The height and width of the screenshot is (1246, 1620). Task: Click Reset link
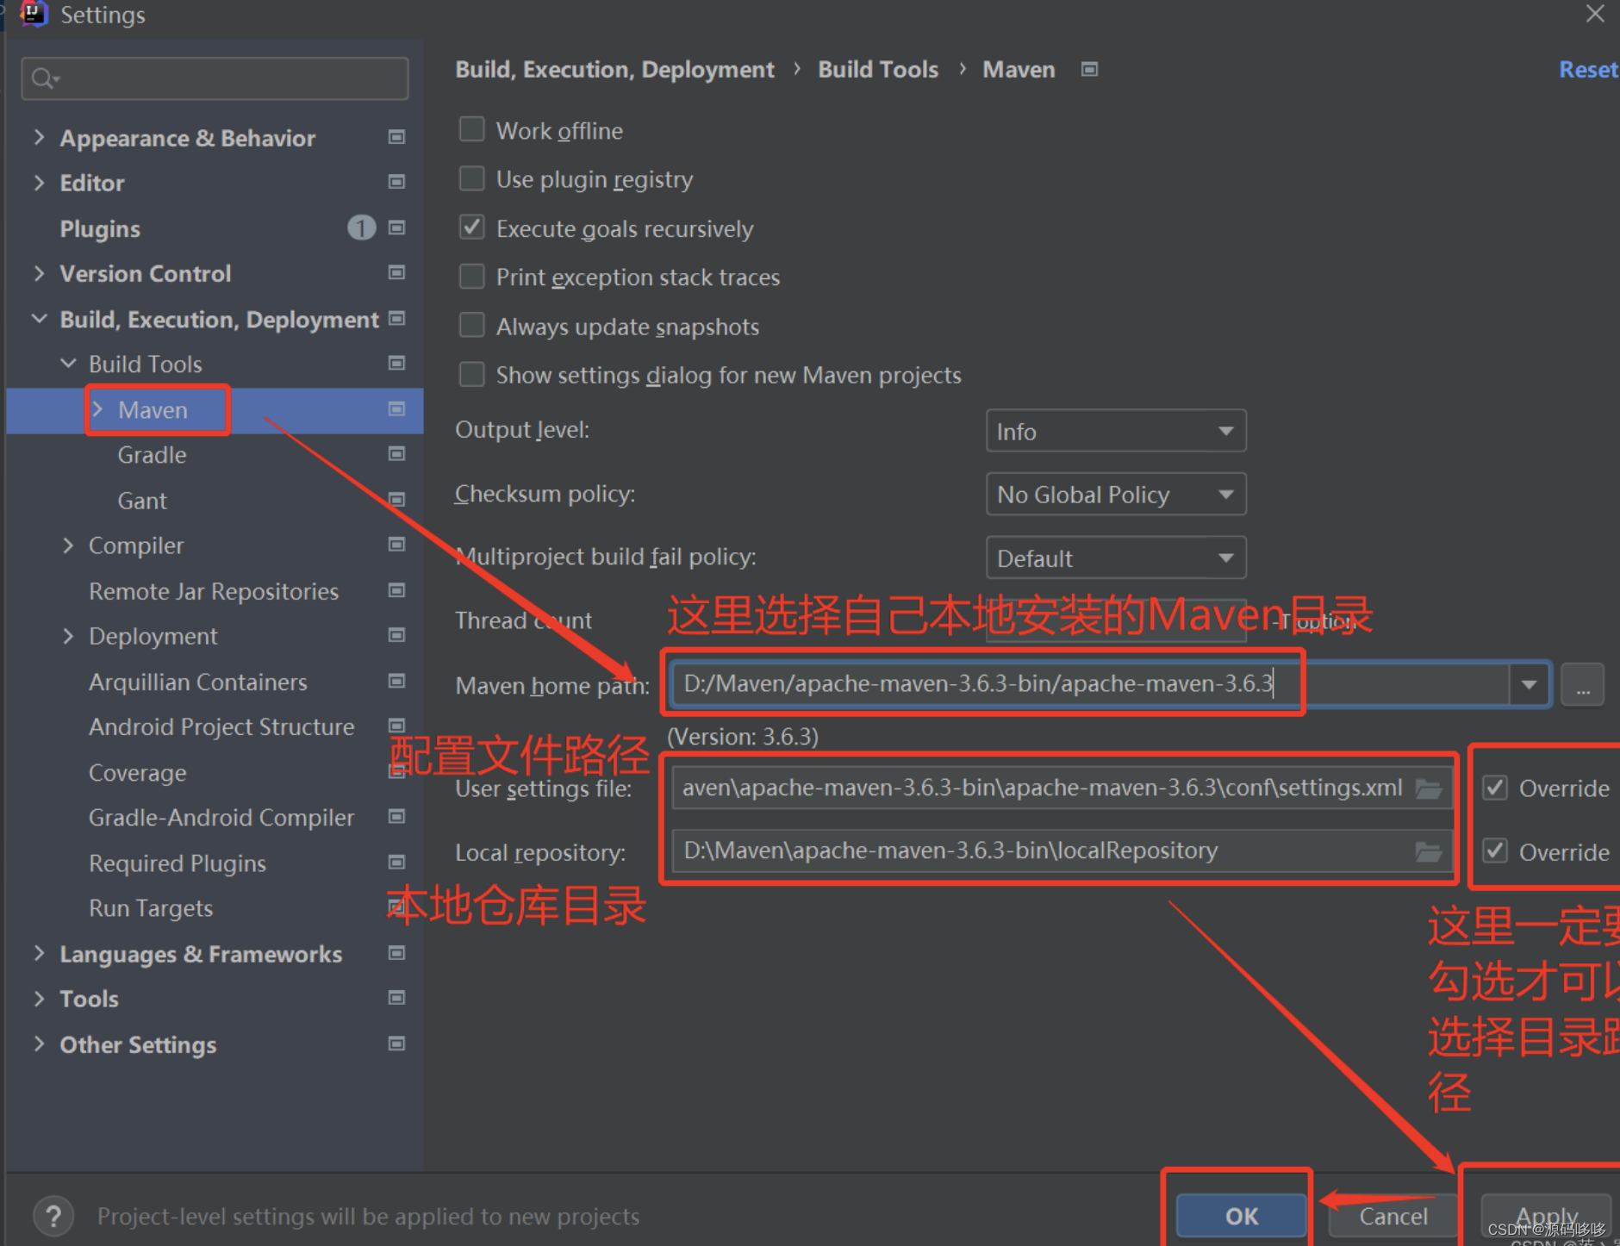[1587, 70]
